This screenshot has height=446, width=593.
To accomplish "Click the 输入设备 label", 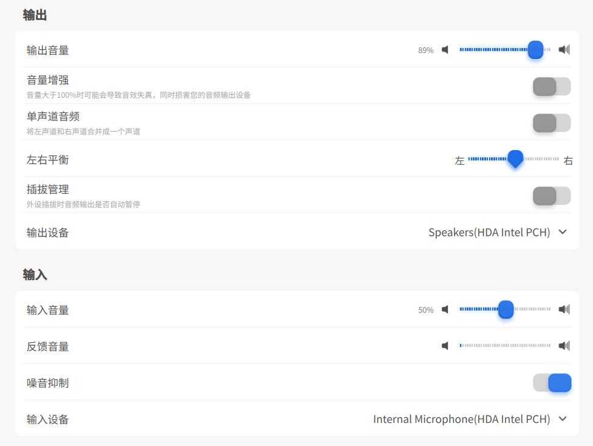I will [47, 419].
